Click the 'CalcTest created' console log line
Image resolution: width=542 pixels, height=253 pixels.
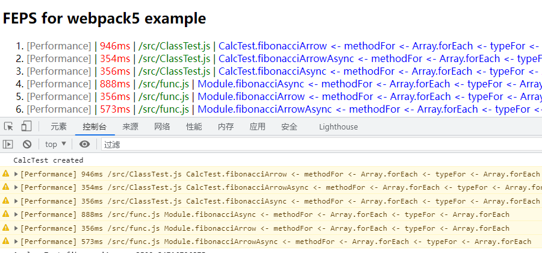click(x=48, y=160)
